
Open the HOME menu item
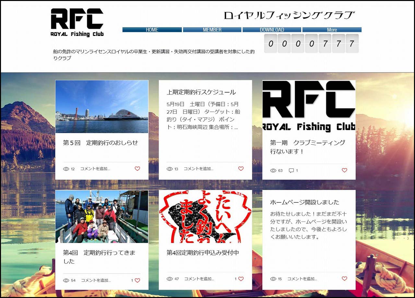click(x=152, y=30)
